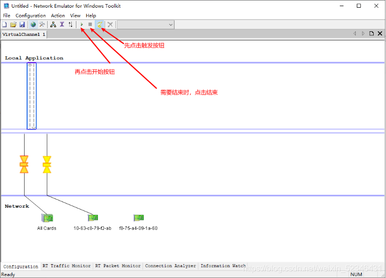Select the VirtualChannel 1 tab

[24, 34]
